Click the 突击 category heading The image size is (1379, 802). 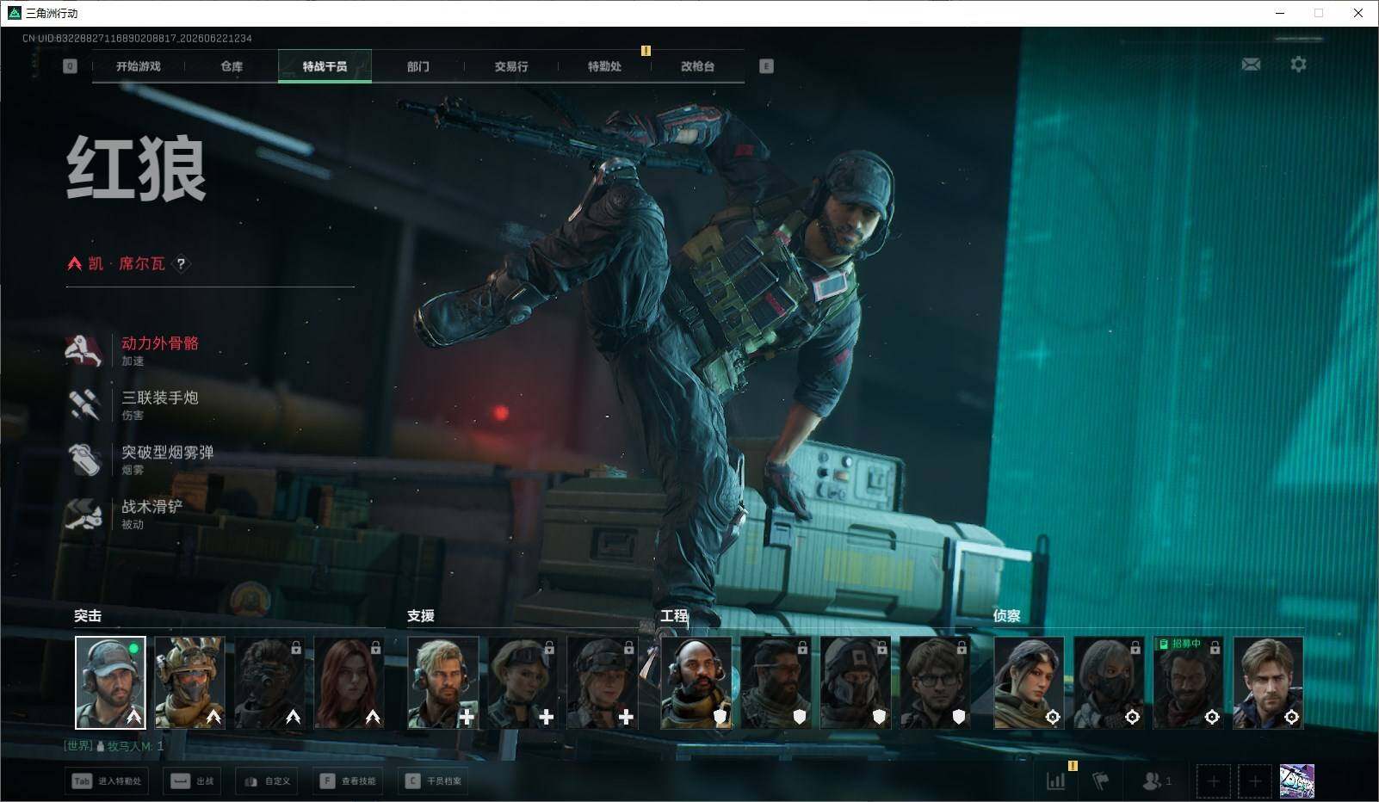tap(88, 616)
